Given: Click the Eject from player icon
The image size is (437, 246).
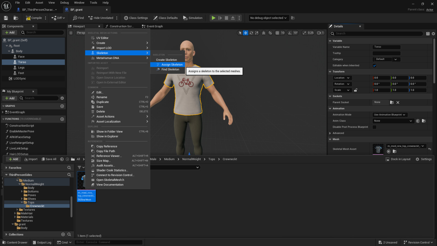Looking at the screenshot, I should coord(233,18).
